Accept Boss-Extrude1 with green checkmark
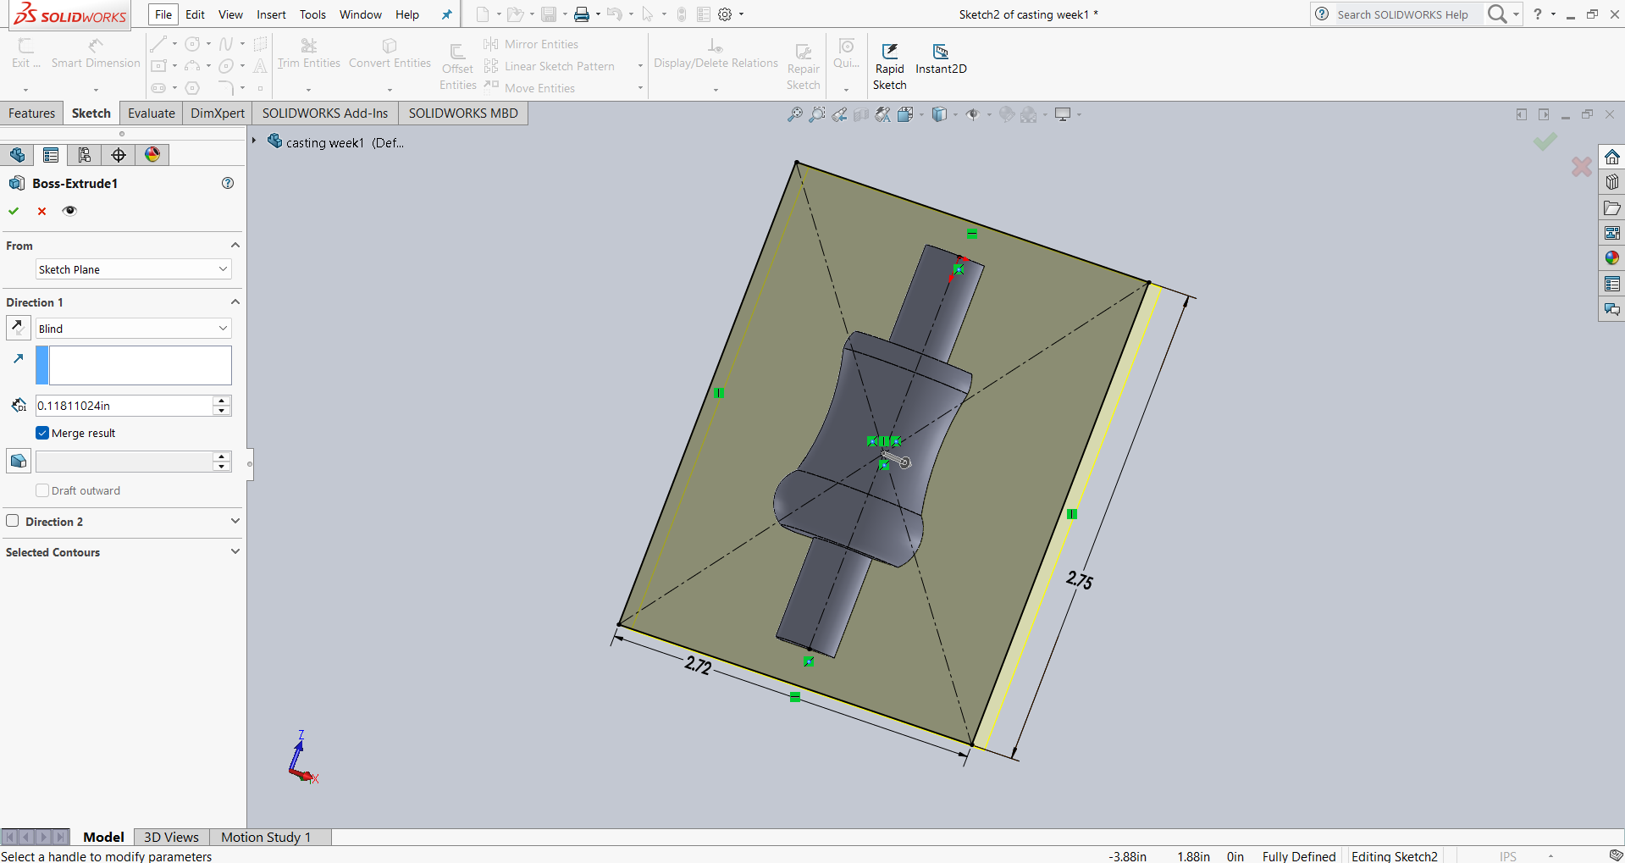Viewport: 1625px width, 863px height. click(x=14, y=211)
